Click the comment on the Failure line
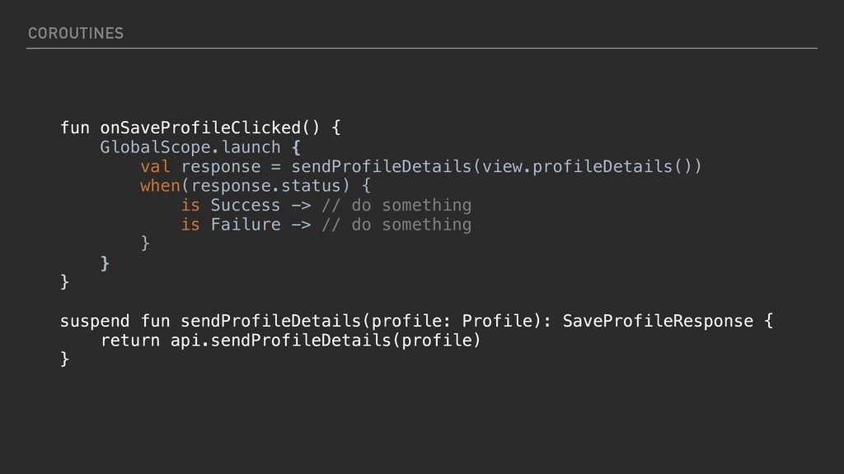The width and height of the screenshot is (844, 474). [396, 225]
